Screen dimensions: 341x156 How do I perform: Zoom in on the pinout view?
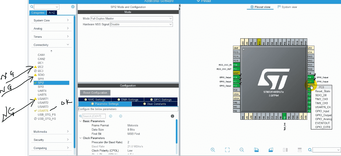tap(213, 150)
